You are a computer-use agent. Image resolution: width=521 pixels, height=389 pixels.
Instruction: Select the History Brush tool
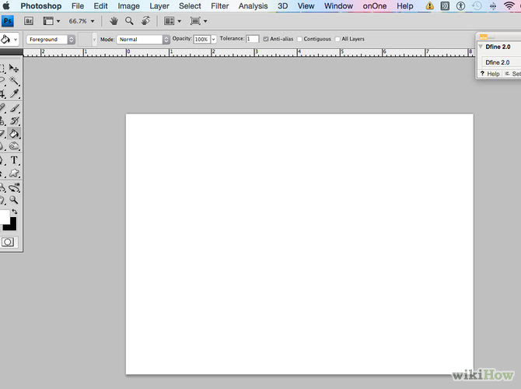pos(14,121)
